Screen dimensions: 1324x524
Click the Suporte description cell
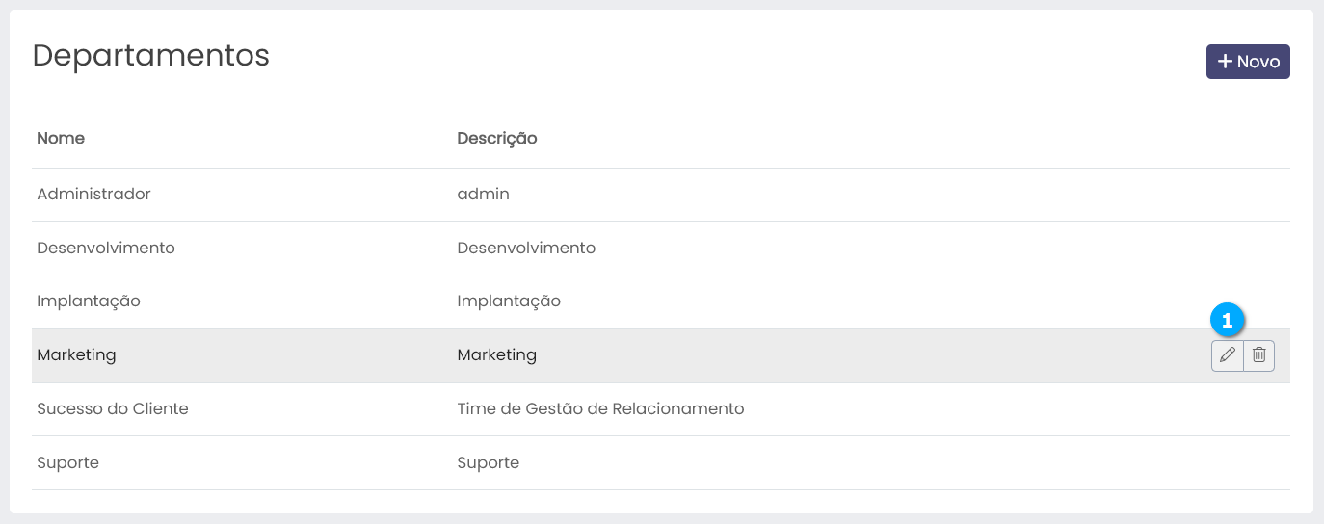[488, 462]
